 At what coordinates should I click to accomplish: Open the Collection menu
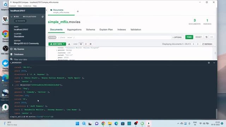point(27,6)
